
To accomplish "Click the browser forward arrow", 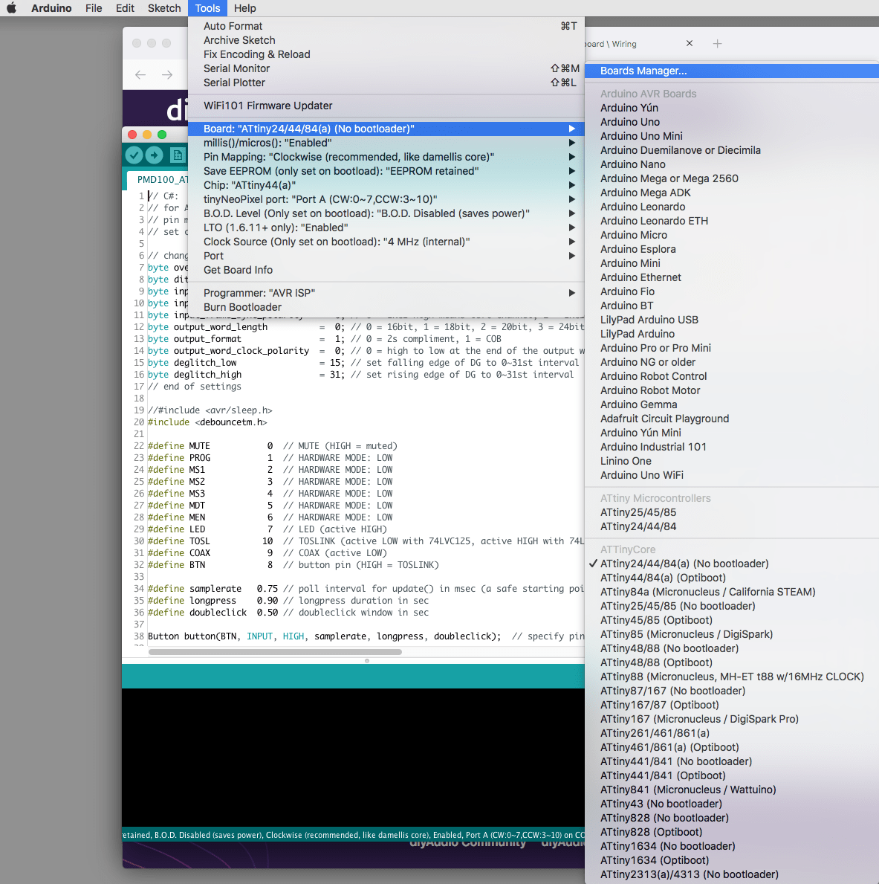I will (x=166, y=74).
